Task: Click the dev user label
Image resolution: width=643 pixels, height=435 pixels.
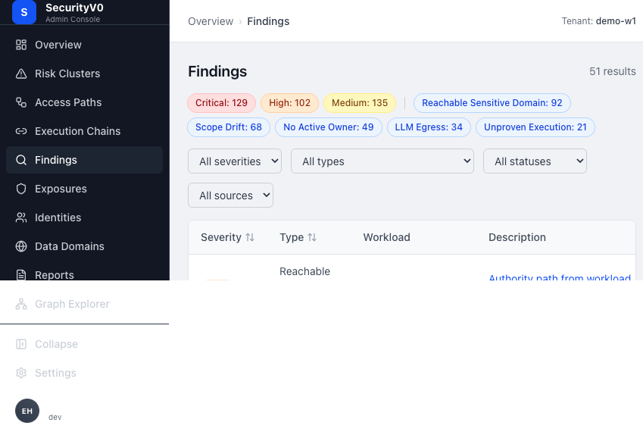Action: coord(55,417)
